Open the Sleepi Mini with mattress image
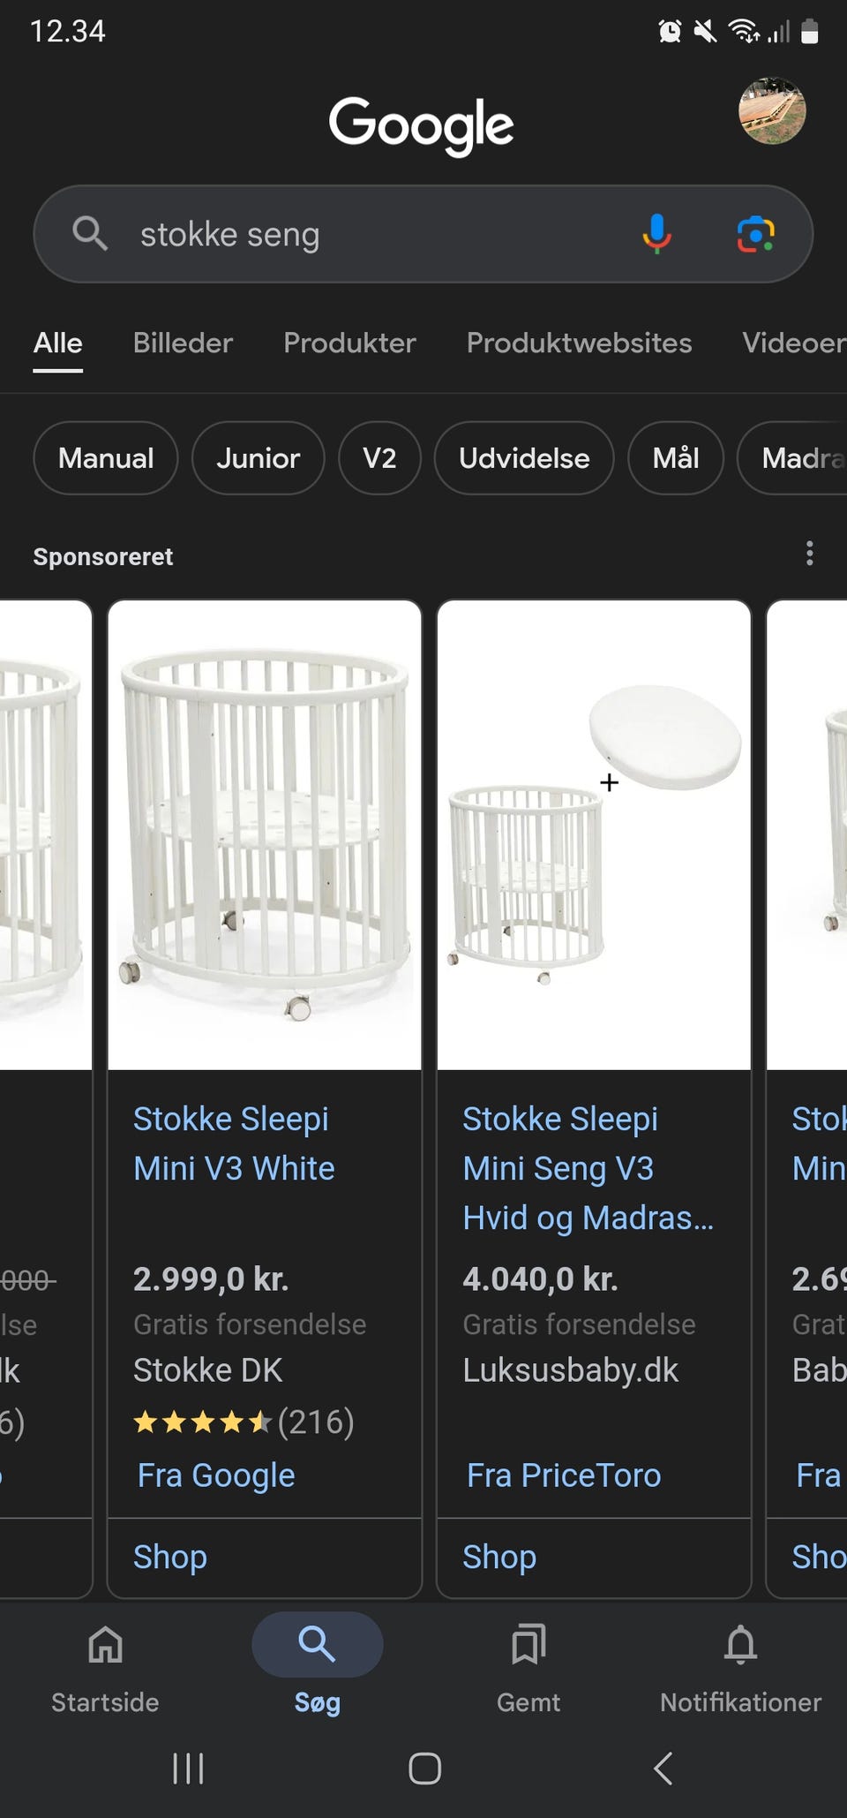The image size is (847, 1818). pyautogui.click(x=594, y=834)
